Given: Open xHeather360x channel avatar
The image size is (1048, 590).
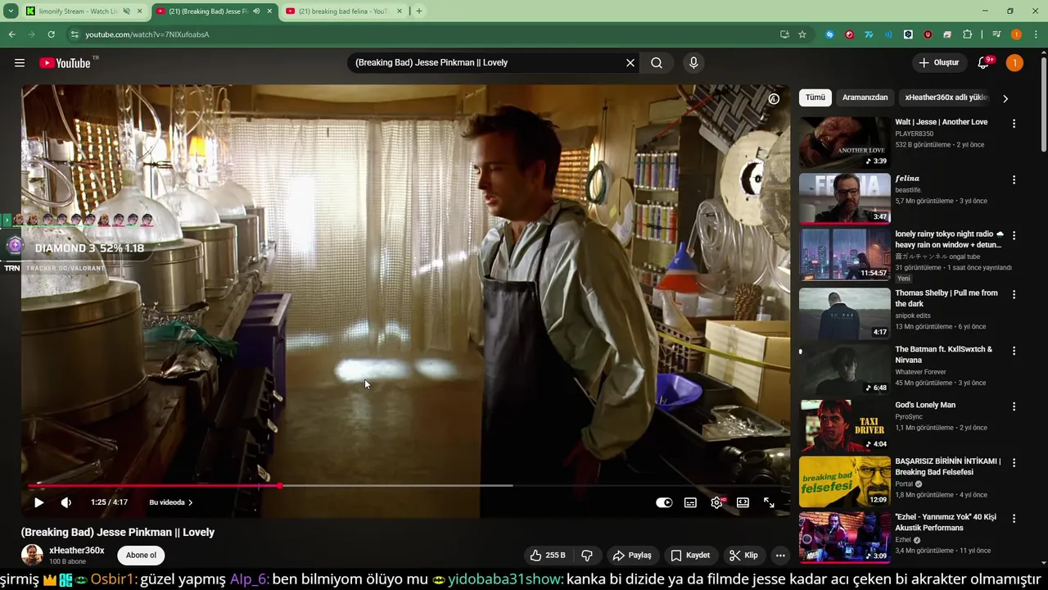Looking at the screenshot, I should tap(32, 555).
